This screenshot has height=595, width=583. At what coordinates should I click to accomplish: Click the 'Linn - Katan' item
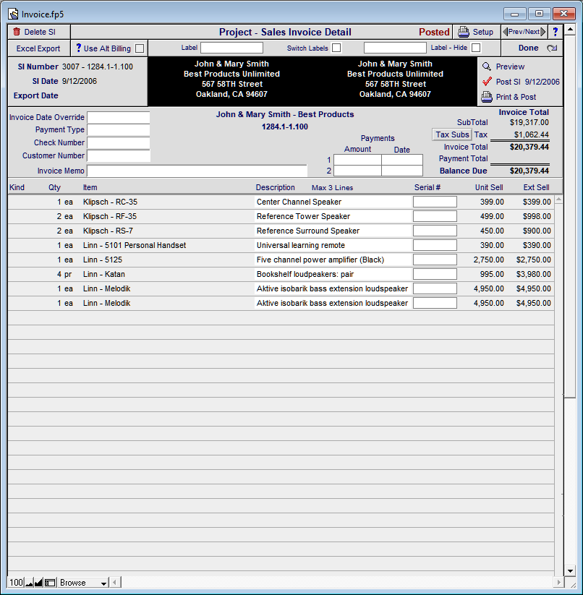point(103,274)
